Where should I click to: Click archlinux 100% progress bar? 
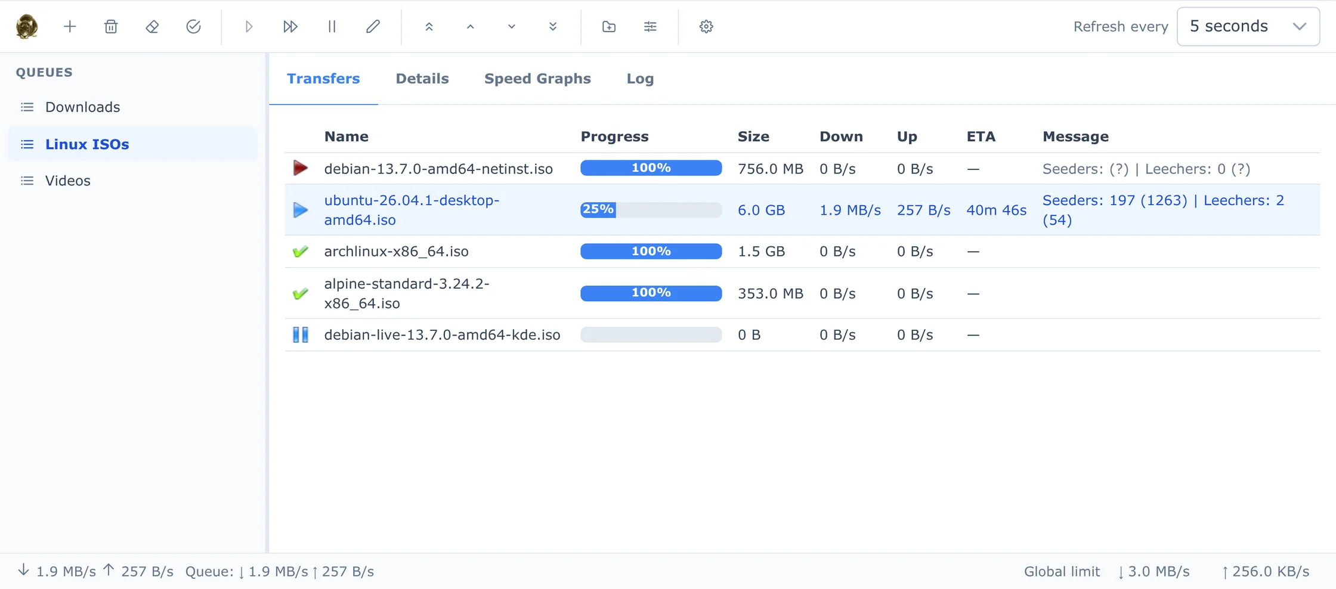point(651,252)
